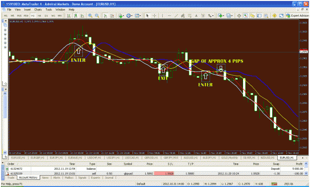Viewport: 310px width, 187px height.
Task: Select the cursor arrow tool
Action: pyautogui.click(x=147, y=16)
